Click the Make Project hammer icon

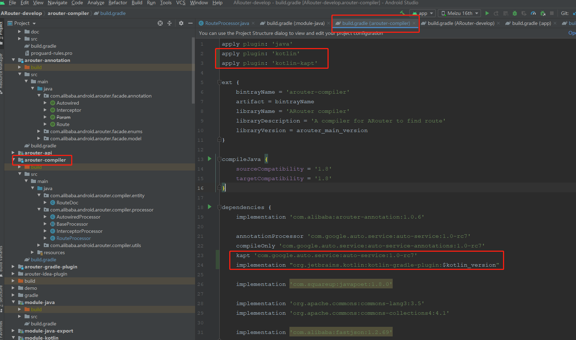402,13
